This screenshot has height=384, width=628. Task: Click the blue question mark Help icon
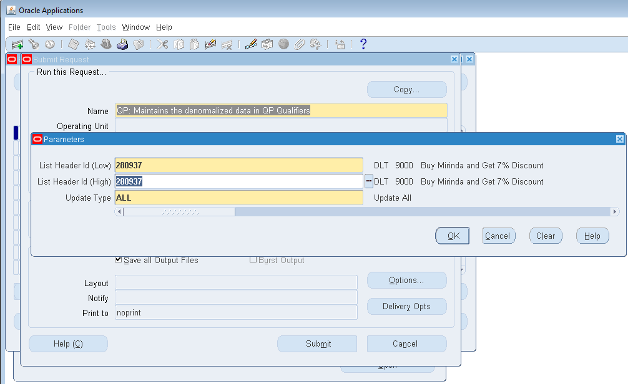pyautogui.click(x=363, y=44)
